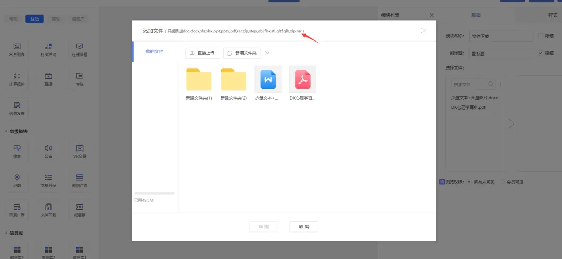The width and height of the screenshot is (562, 259).
Task: Select the 文章分类 module icon
Action: 48,178
